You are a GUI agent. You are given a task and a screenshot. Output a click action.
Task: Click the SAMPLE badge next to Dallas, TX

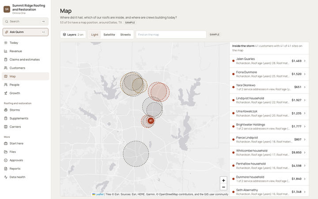[130, 23]
